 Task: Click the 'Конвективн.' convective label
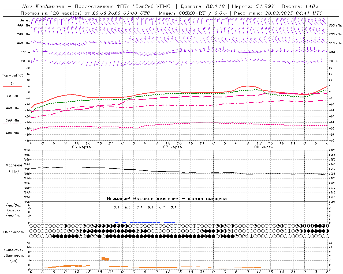[x=14, y=250]
